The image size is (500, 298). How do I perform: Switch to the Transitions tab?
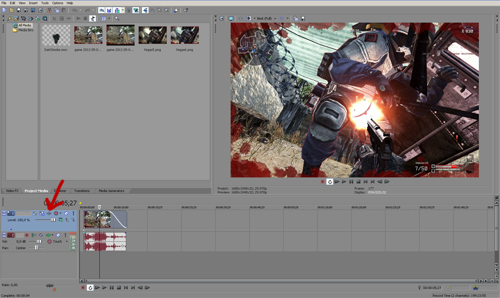(x=82, y=191)
